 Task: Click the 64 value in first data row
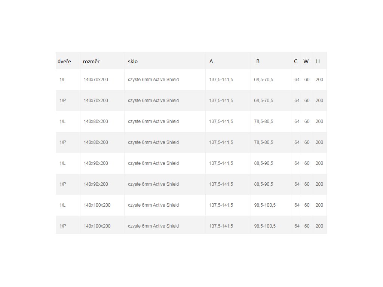(297, 80)
